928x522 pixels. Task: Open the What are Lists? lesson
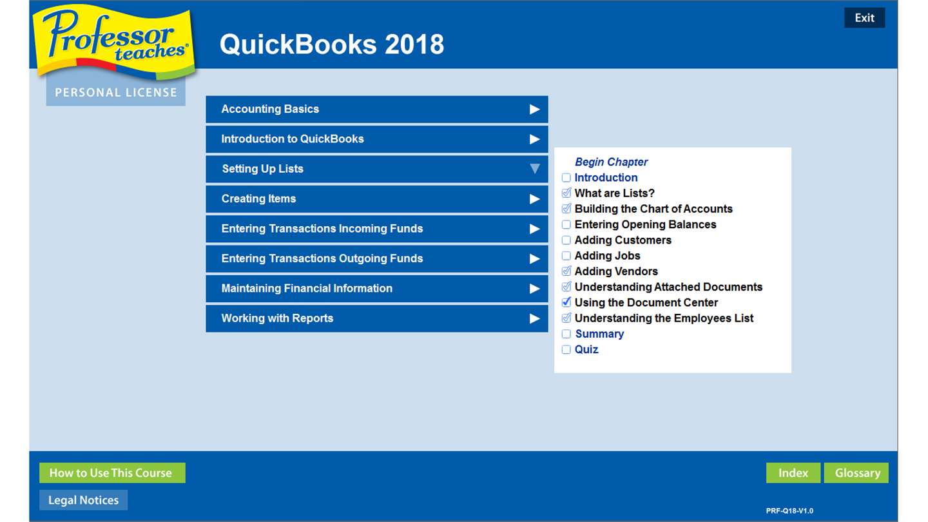point(615,193)
